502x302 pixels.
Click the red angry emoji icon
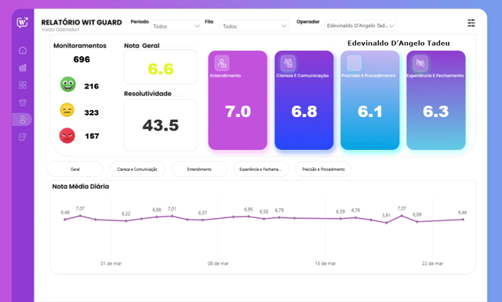(x=67, y=136)
